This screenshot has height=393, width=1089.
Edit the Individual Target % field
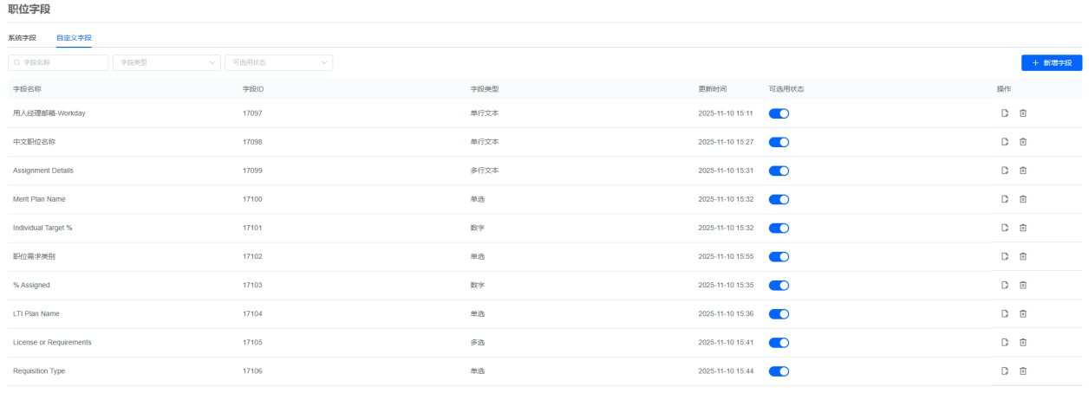pyautogui.click(x=1005, y=228)
